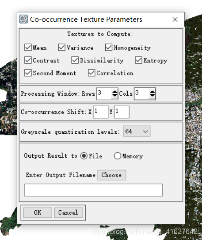This screenshot has height=240, width=202.
Task: Toggle the Correlation checkbox
Action: (91, 73)
